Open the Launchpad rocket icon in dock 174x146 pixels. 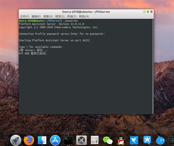[x=16, y=140]
